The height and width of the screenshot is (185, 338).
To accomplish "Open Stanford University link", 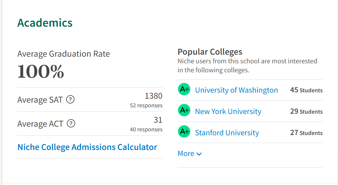I will 227,133.
